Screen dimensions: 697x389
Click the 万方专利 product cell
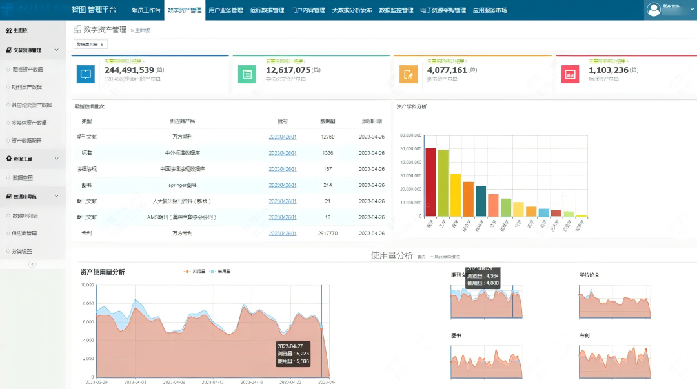(x=182, y=234)
